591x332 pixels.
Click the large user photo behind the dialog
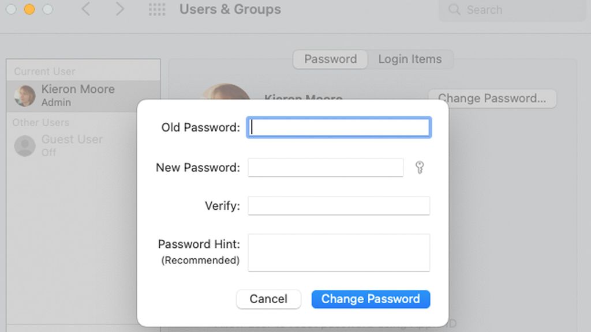[226, 92]
